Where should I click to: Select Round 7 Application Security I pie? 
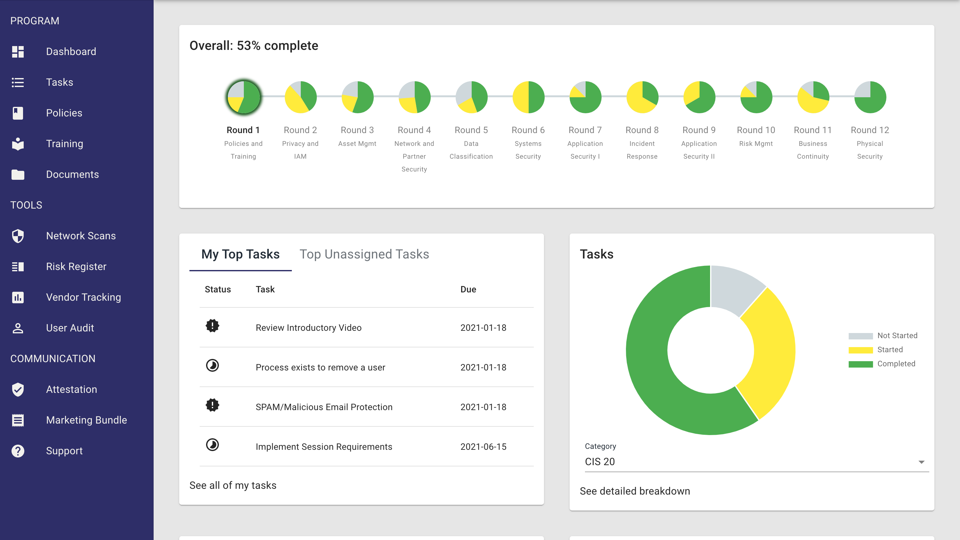tap(586, 97)
